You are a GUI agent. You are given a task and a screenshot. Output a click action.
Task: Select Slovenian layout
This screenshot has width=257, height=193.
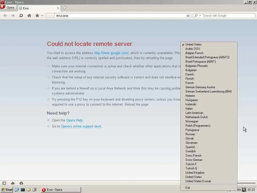point(209,143)
